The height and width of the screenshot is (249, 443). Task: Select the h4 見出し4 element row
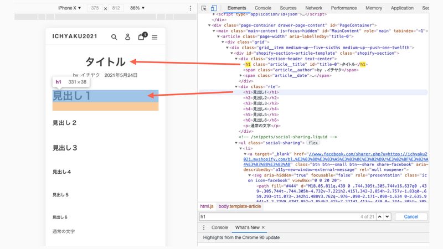tap(261, 109)
